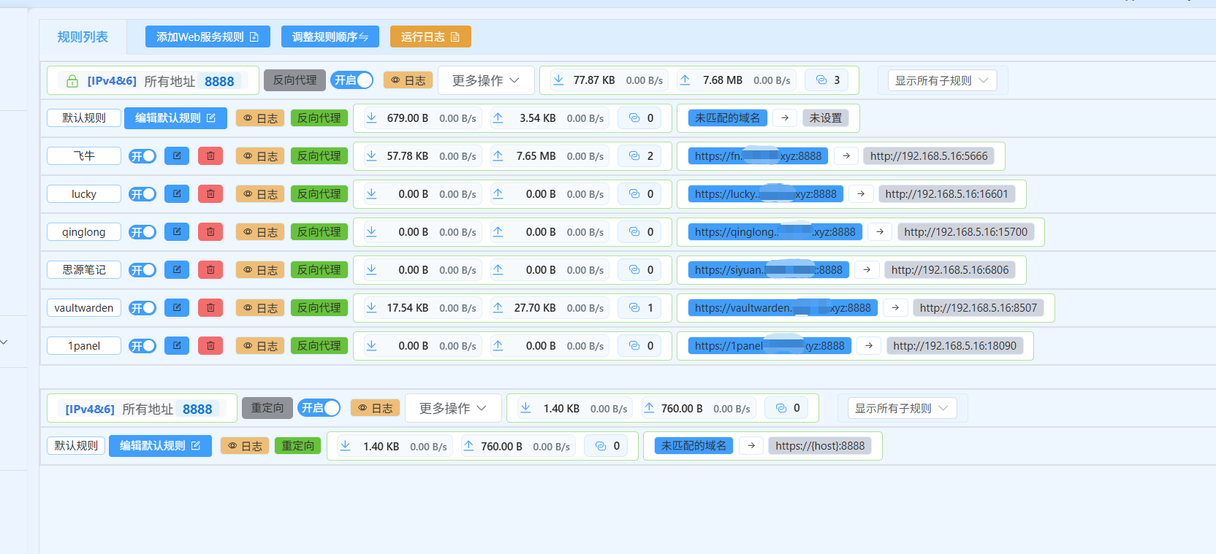Open the orange 运行日志 button
The image size is (1216, 554).
(x=430, y=37)
